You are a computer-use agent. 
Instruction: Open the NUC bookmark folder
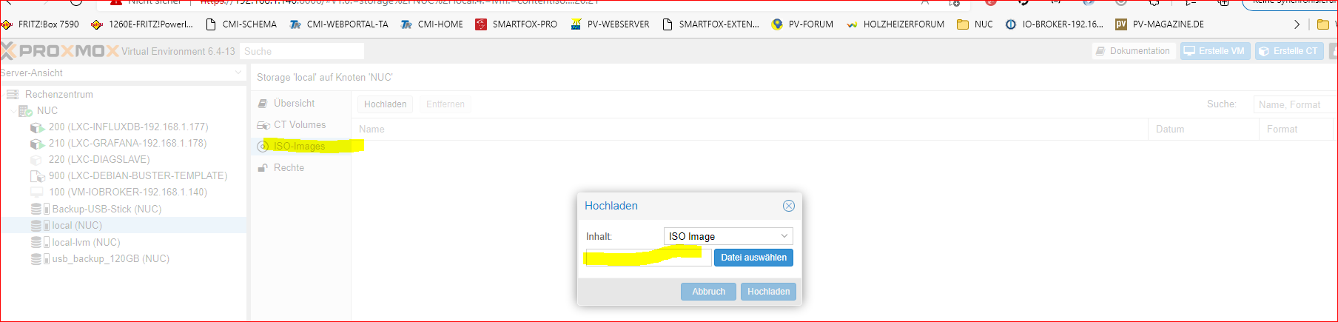pyautogui.click(x=975, y=24)
